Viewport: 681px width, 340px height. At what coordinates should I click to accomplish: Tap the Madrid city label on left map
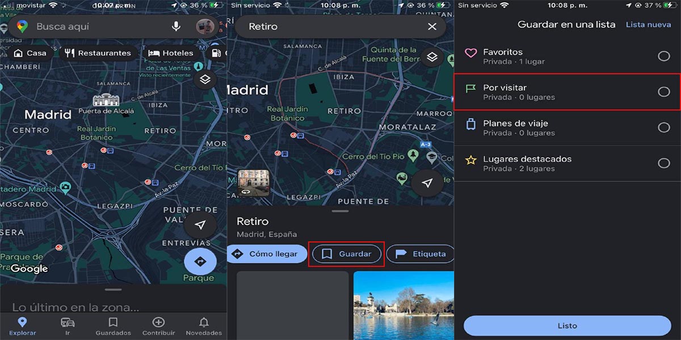48,114
